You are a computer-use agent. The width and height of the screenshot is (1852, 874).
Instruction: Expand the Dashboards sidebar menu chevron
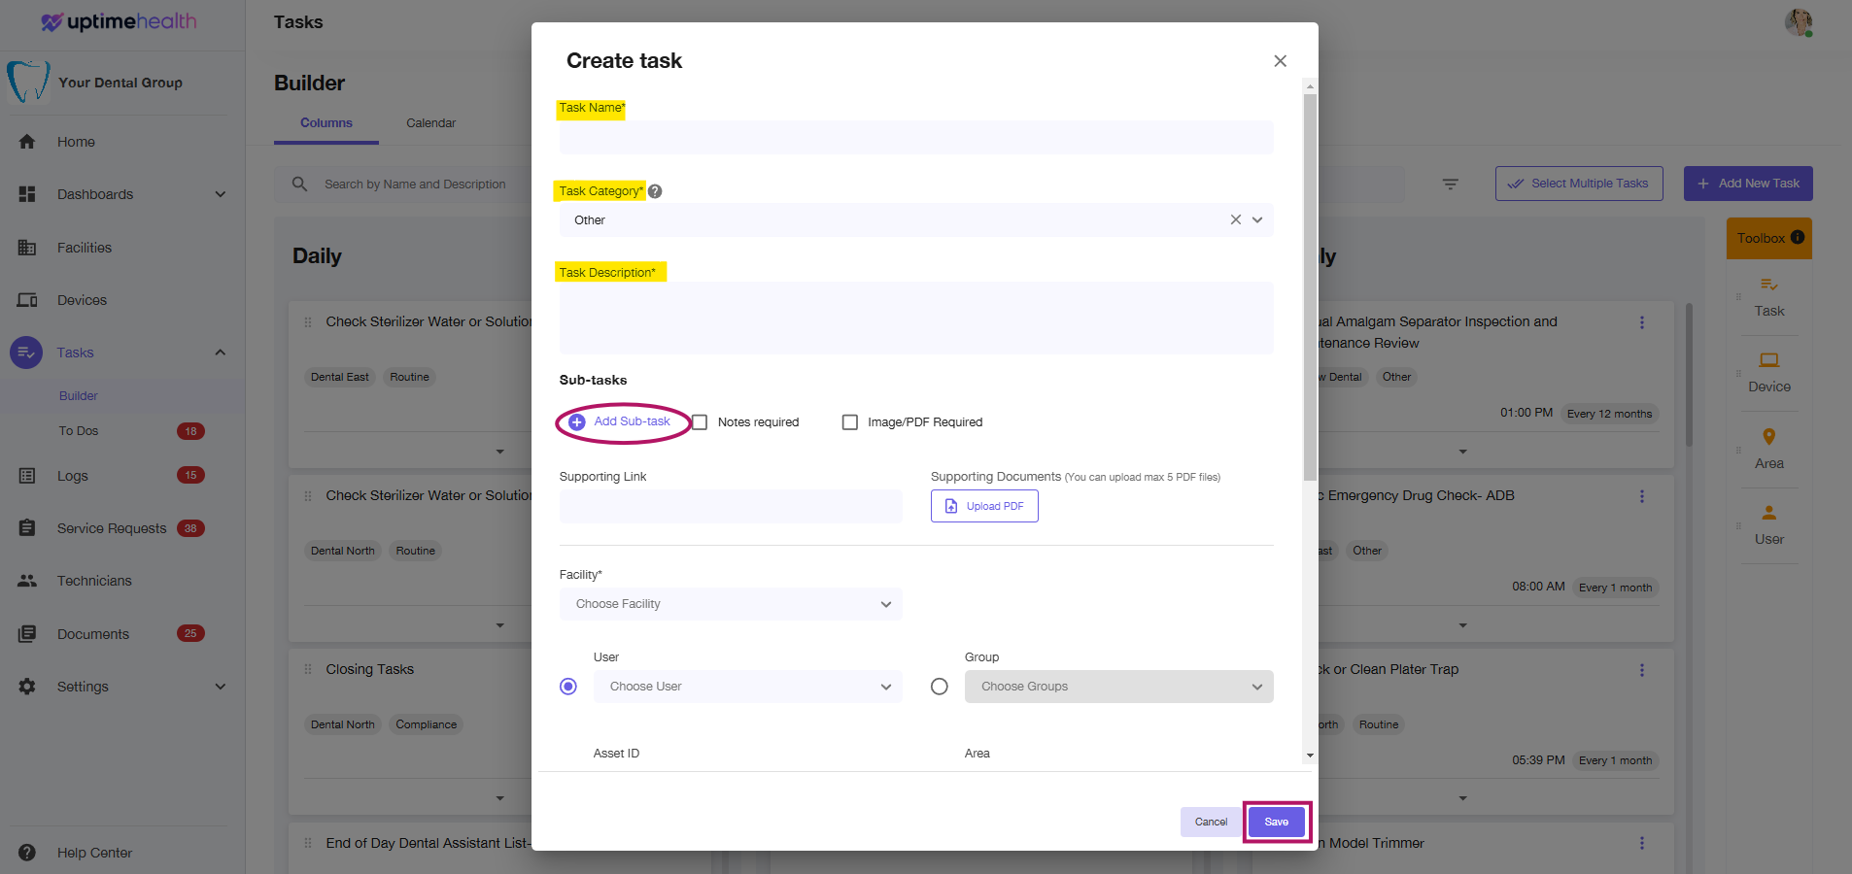221,194
